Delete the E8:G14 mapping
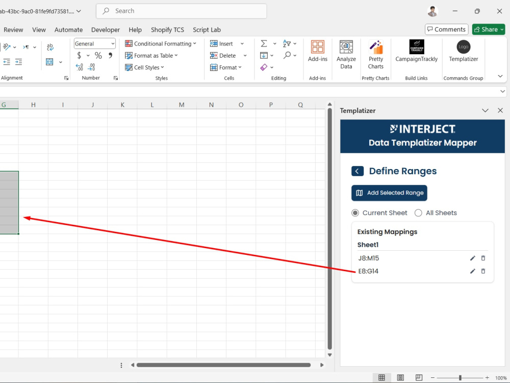510x383 pixels. click(483, 271)
